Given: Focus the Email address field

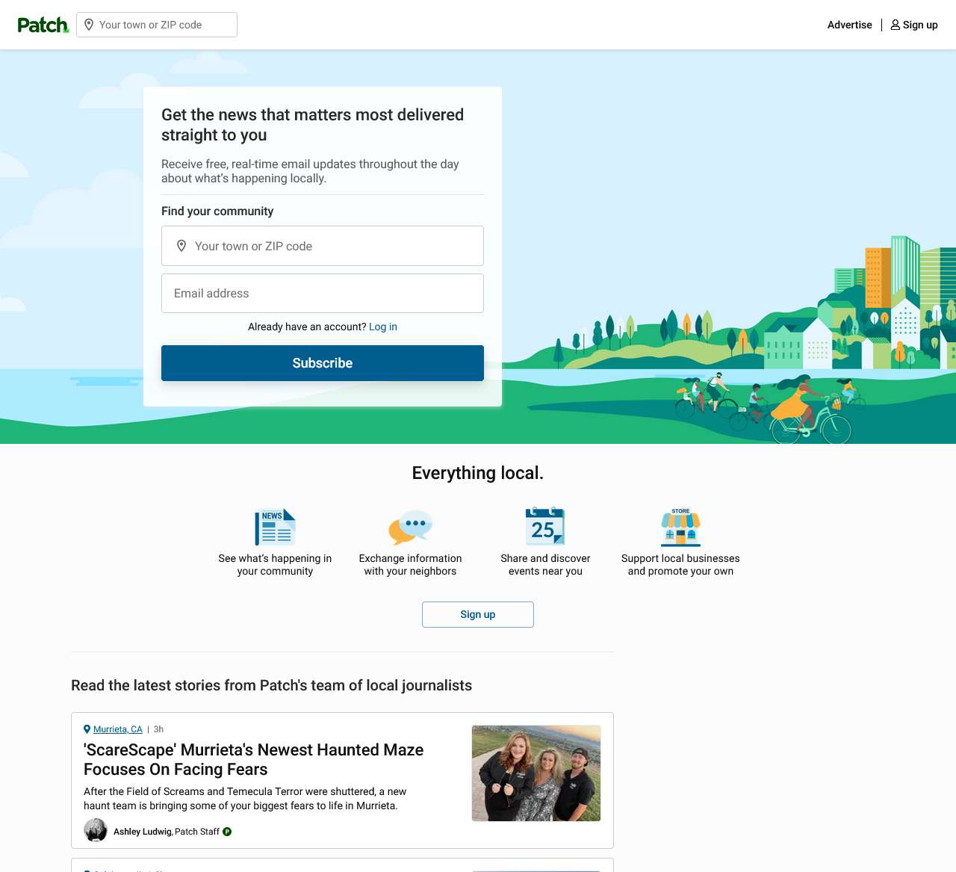Looking at the screenshot, I should click(323, 293).
